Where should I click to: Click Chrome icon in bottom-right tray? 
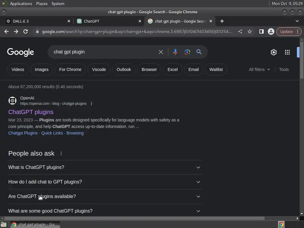[x=281, y=224]
